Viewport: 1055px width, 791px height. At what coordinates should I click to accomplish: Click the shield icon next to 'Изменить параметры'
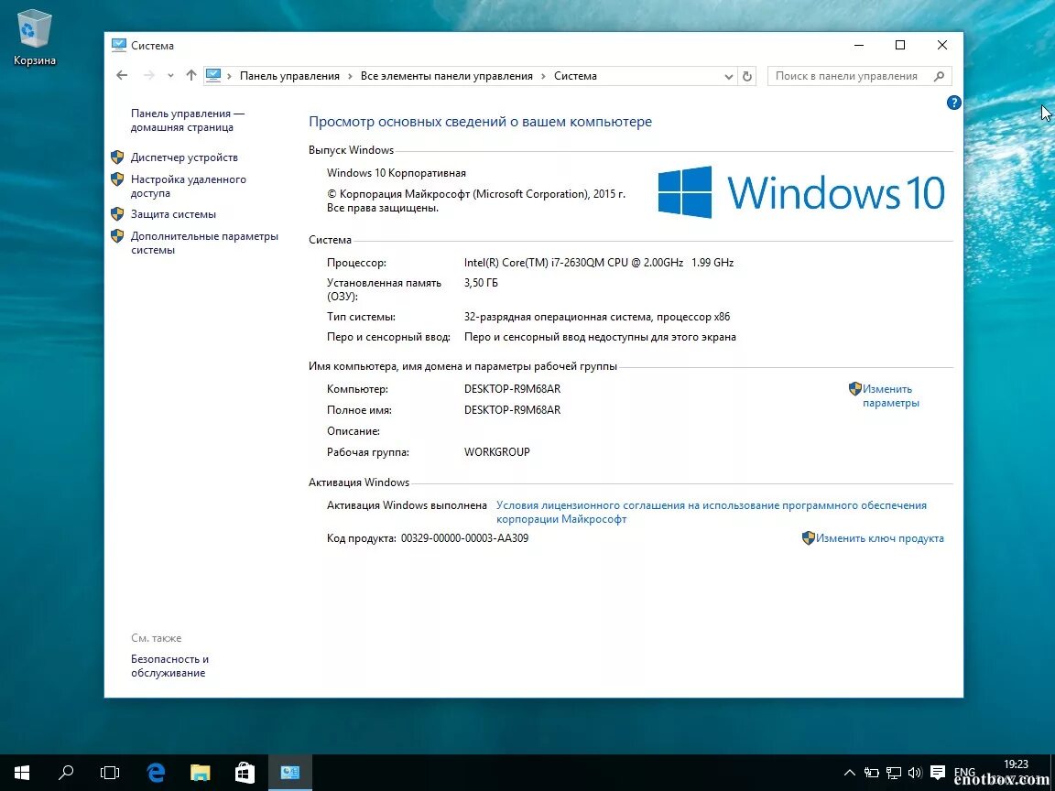[854, 389]
